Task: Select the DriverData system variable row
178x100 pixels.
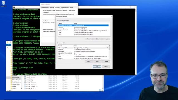Action: point(83,51)
